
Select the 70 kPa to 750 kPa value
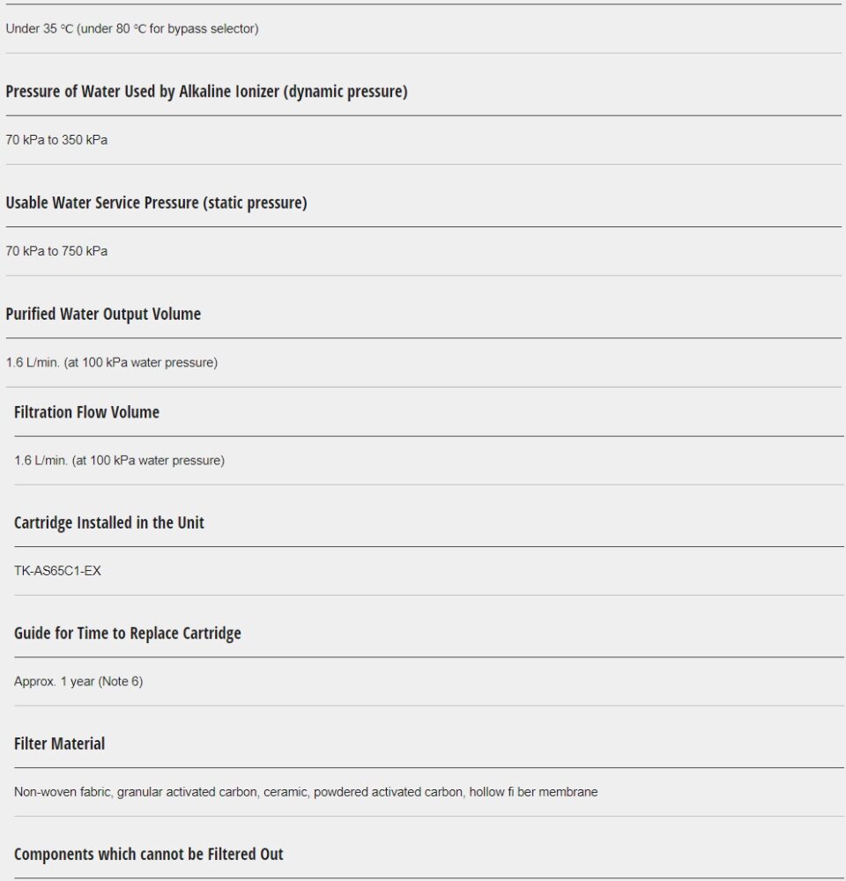tap(56, 251)
